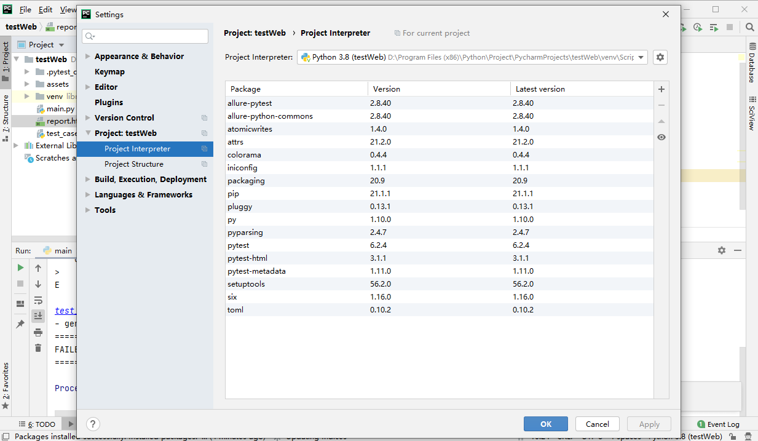
Task: Click the Cancel button
Action: click(598, 424)
